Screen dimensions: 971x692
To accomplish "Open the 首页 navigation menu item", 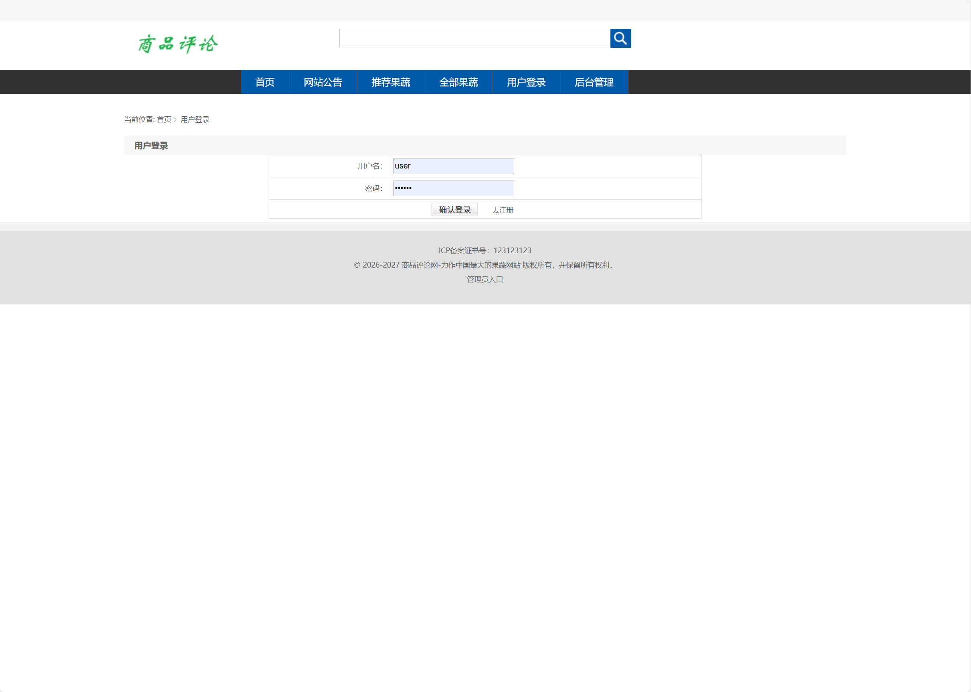I will (265, 82).
